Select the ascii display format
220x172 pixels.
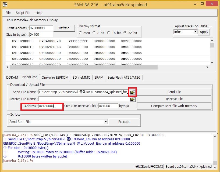[80, 33]
